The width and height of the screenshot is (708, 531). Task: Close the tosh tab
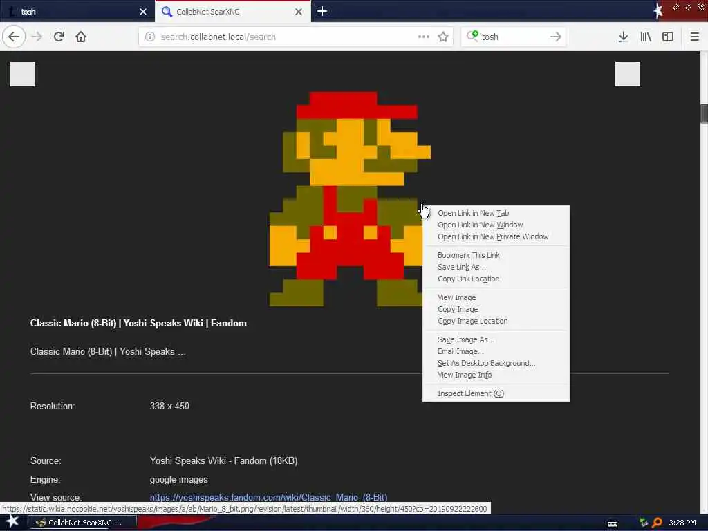[143, 12]
